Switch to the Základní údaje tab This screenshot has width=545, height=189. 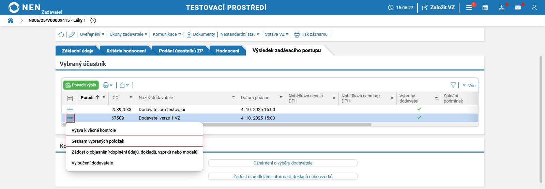(78, 51)
